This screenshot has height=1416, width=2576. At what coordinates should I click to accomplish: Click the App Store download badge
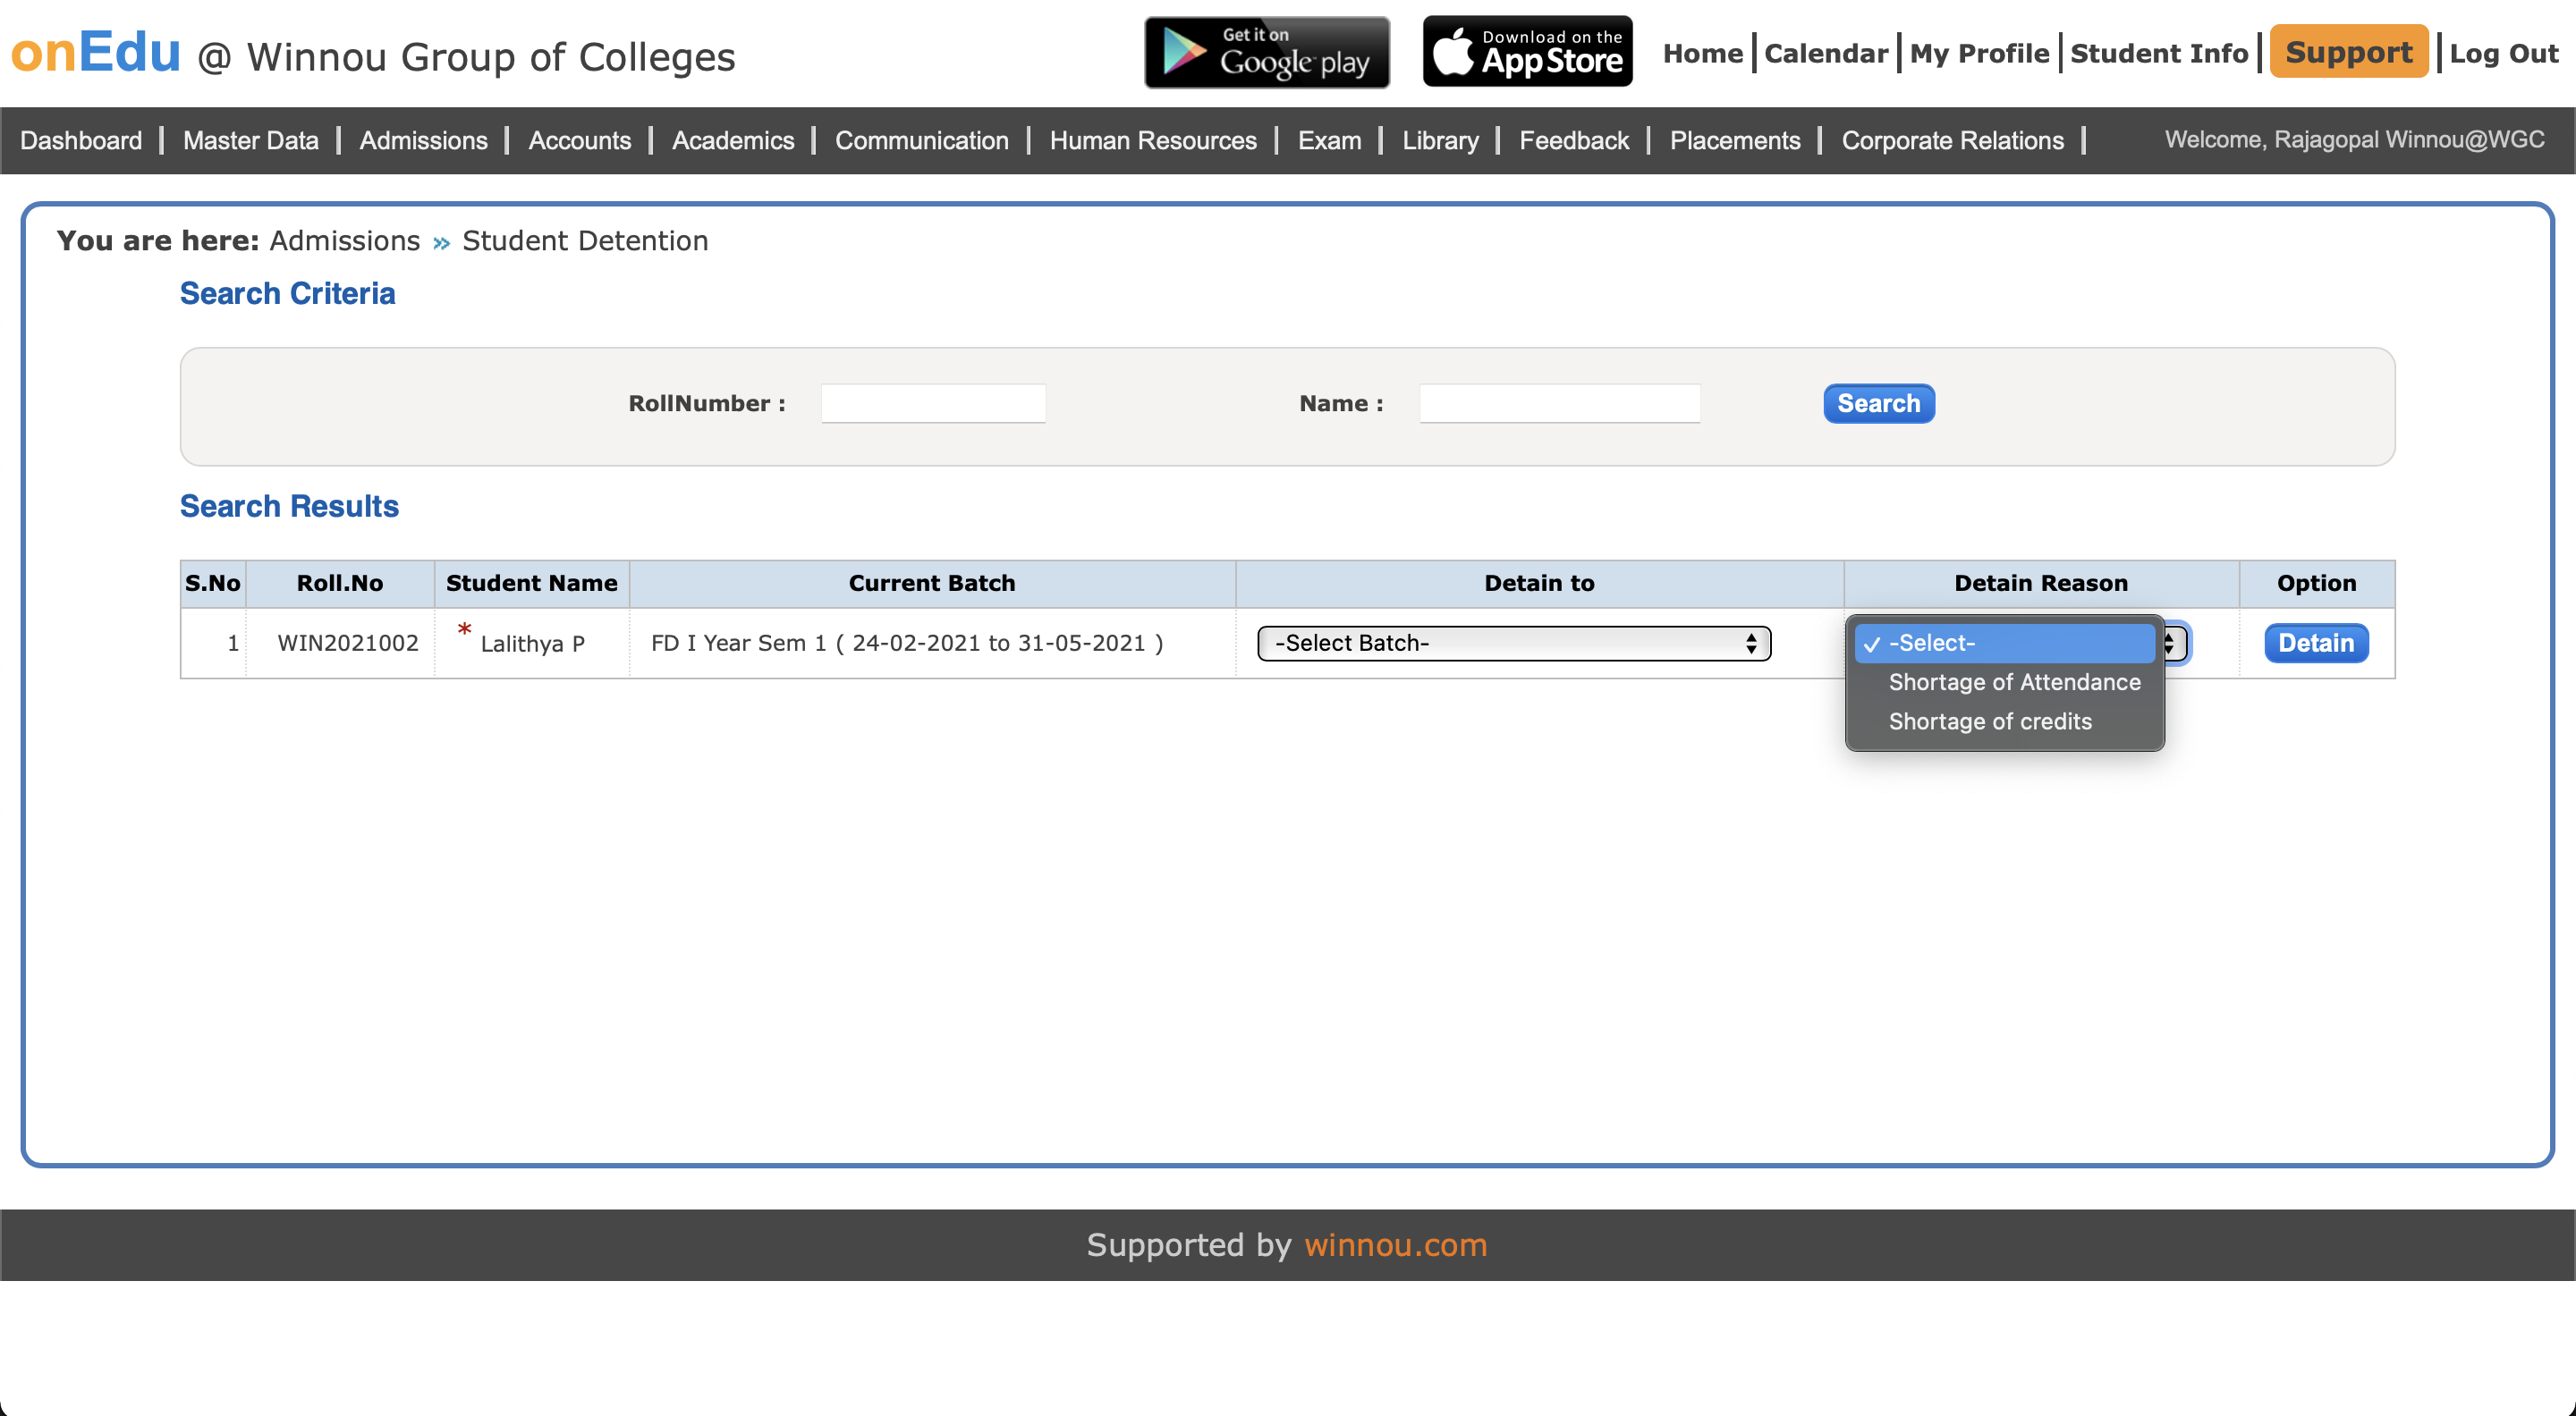tap(1527, 52)
